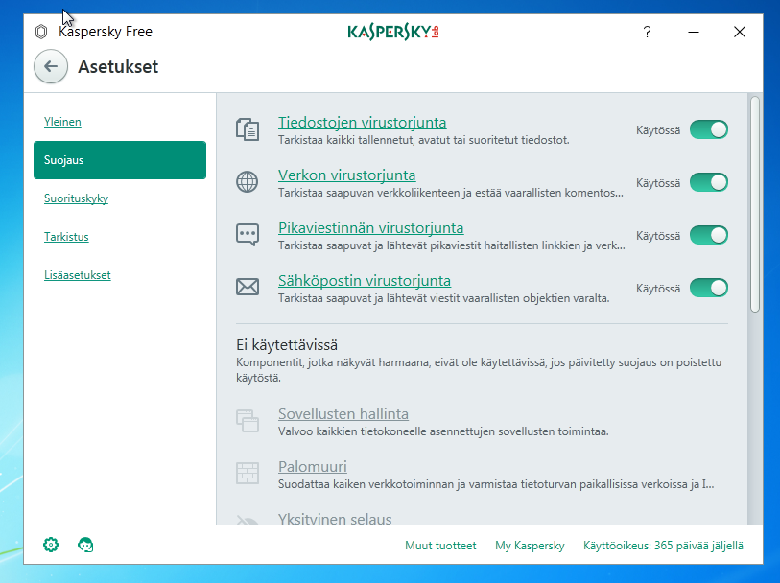The height and width of the screenshot is (583, 780).
Task: Toggle off Verkon virustorjunta switch
Action: tap(709, 182)
